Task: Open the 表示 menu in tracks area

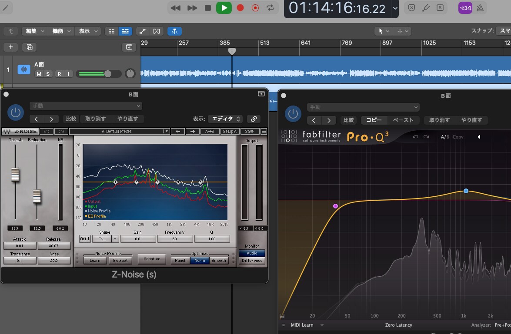Action: [x=88, y=31]
